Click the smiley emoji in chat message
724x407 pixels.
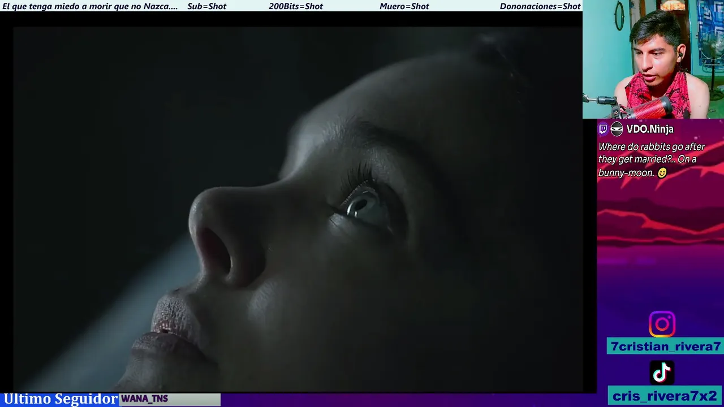tap(662, 173)
